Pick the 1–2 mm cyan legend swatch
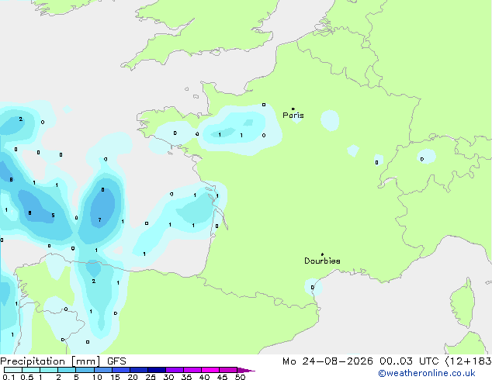The width and height of the screenshot is (492, 380). [x=49, y=370]
